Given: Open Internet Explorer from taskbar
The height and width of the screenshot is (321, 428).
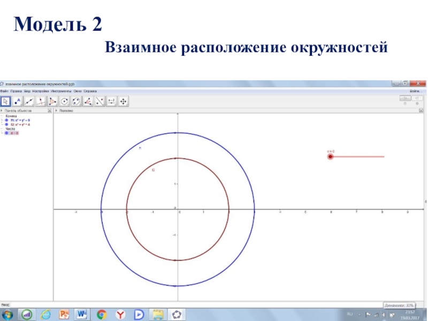Looking at the screenshot, I should (45, 315).
